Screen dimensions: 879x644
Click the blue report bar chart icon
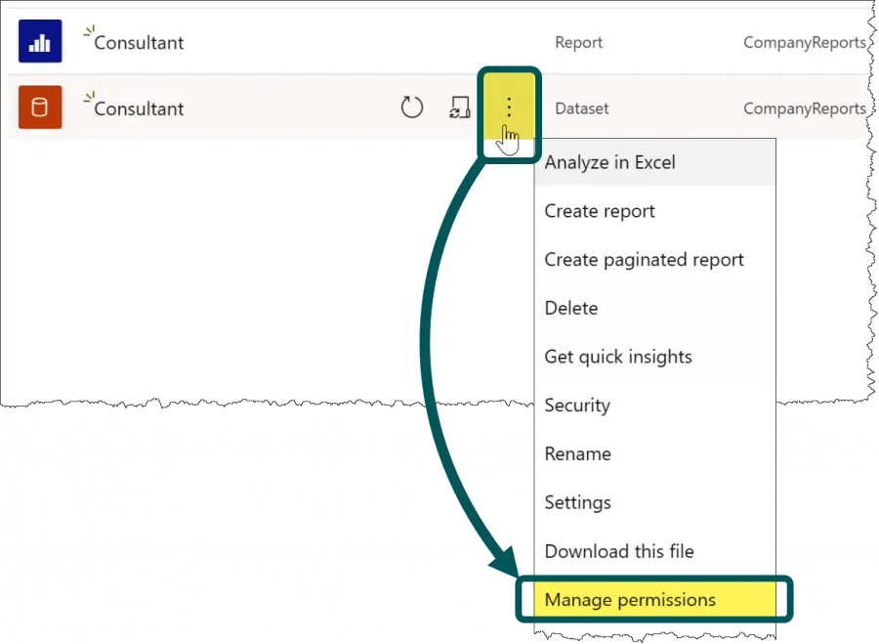click(x=40, y=42)
